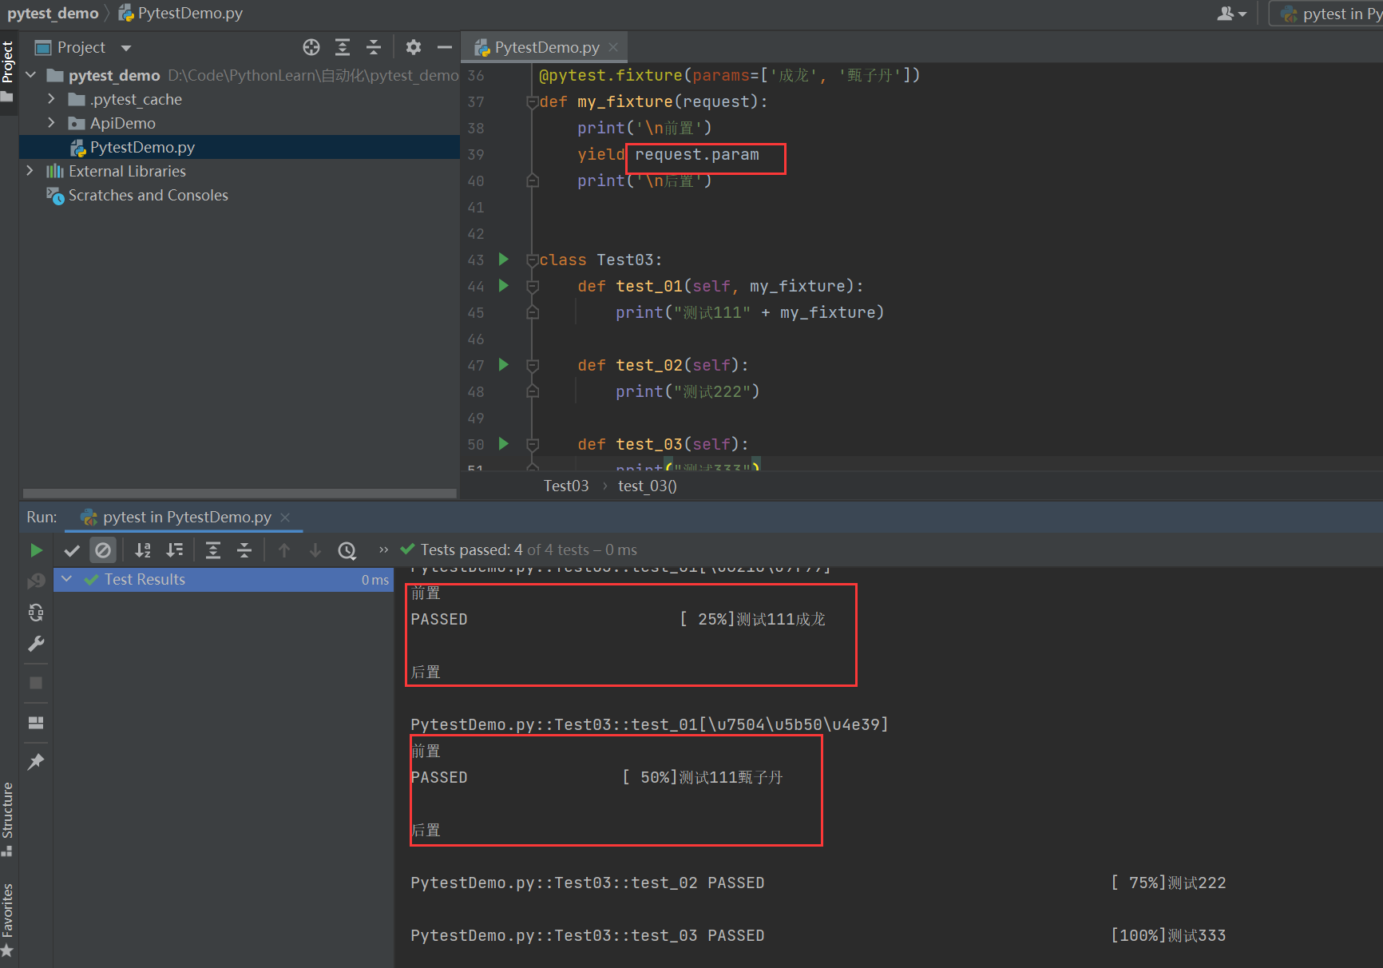Collapse all test results
This screenshot has height=968, width=1383.
[244, 549]
